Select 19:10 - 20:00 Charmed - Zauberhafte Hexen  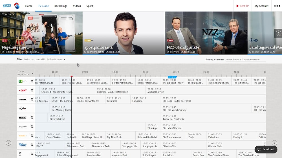120,91
